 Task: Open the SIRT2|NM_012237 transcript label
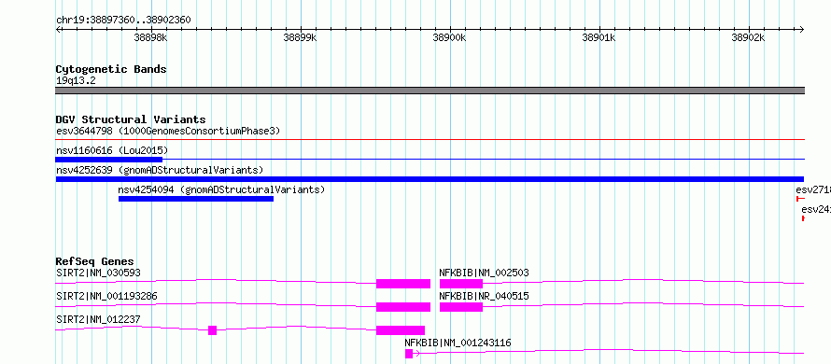click(99, 319)
